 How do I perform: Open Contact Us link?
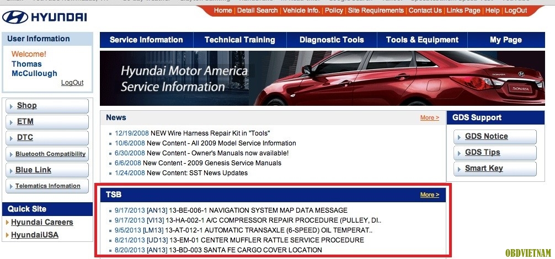pos(425,10)
